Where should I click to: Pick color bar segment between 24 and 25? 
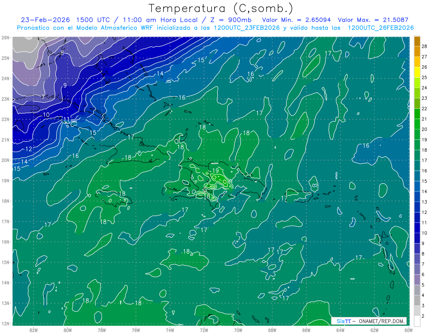click(x=417, y=82)
